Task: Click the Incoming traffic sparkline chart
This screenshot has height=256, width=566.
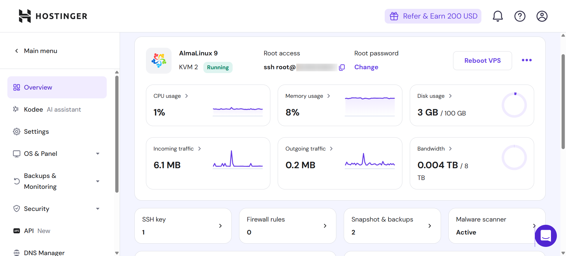Action: pyautogui.click(x=238, y=159)
